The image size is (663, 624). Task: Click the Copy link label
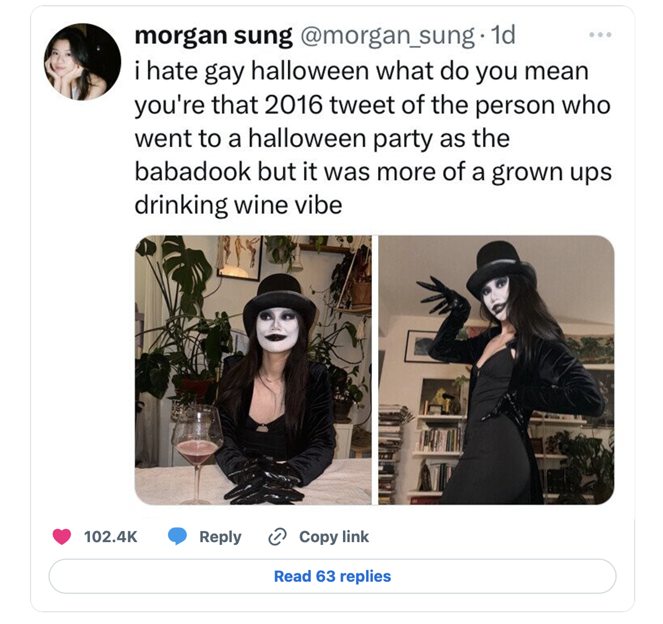coord(334,536)
